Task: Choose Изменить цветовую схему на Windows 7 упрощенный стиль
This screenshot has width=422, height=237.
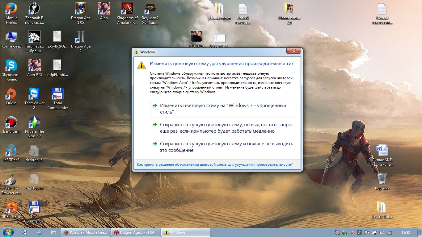Action: point(223,109)
